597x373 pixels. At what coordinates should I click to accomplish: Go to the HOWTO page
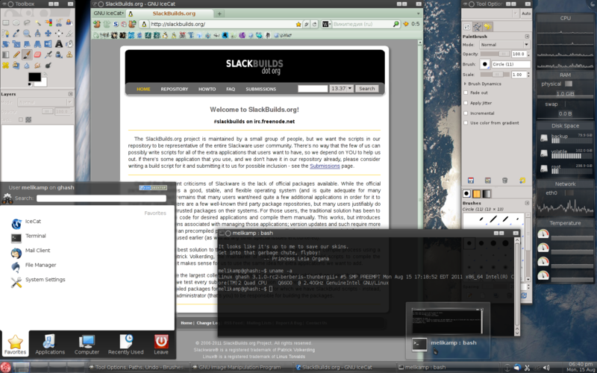click(207, 89)
